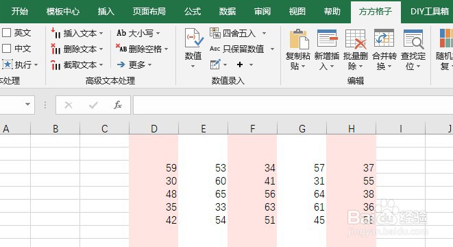Switch to the 数据 tab
Image resolution: width=453 pixels, height=247 pixels.
click(228, 11)
